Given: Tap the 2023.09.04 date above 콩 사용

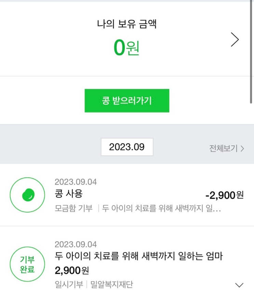Looking at the screenshot, I should pos(76,181).
